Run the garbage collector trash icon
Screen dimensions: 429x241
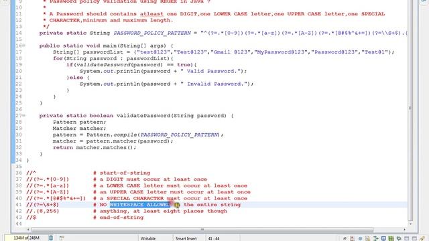tap(51, 238)
